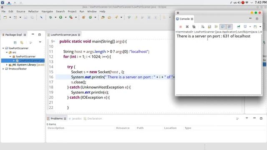The height and width of the screenshot is (150, 267).
Task: Open the Refactor menu
Action: point(33,11)
